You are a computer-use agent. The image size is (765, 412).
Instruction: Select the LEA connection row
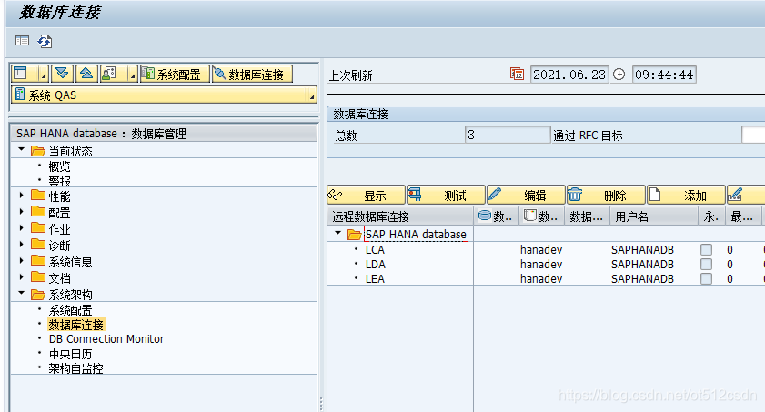(x=375, y=279)
